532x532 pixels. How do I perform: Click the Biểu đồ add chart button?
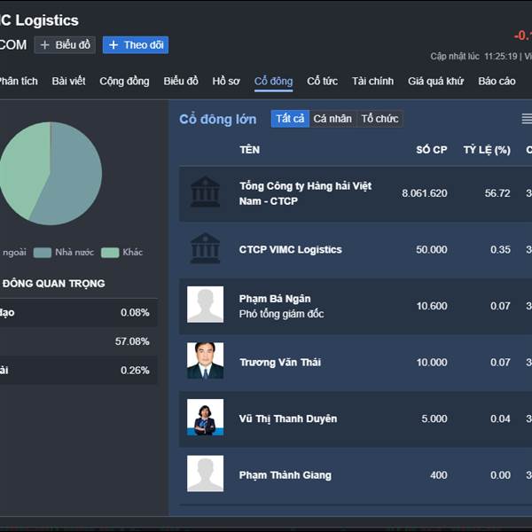(65, 45)
